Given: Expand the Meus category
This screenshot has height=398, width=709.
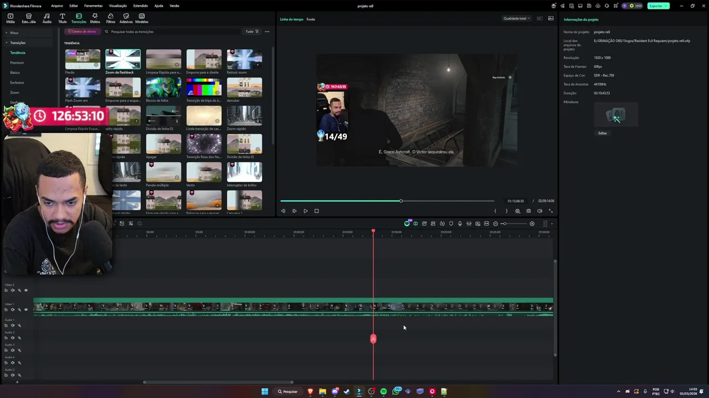Looking at the screenshot, I should (7, 33).
